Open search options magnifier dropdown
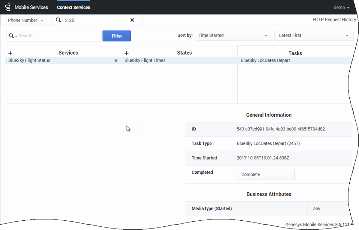359x230 pixels. click(13, 35)
